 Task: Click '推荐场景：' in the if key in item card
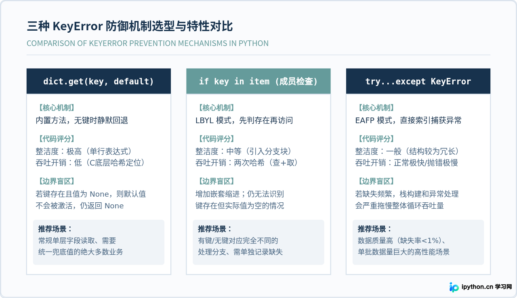(215, 229)
